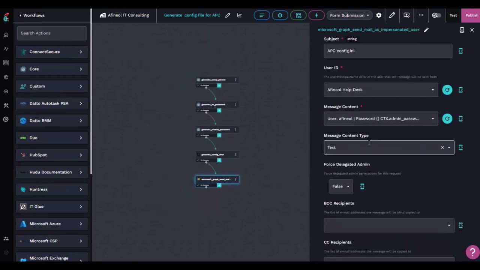Publish the workflow
This screenshot has height=270, width=480.
471,15
